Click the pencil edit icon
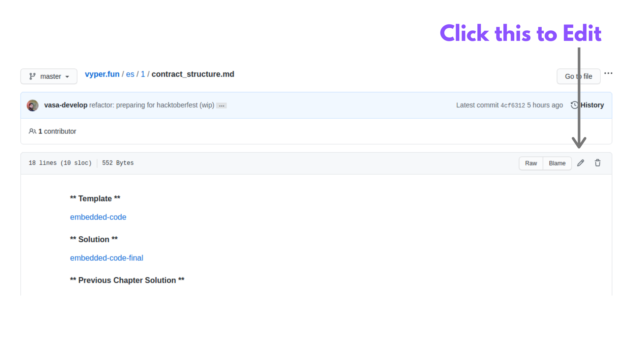This screenshot has width=633, height=356. click(581, 163)
